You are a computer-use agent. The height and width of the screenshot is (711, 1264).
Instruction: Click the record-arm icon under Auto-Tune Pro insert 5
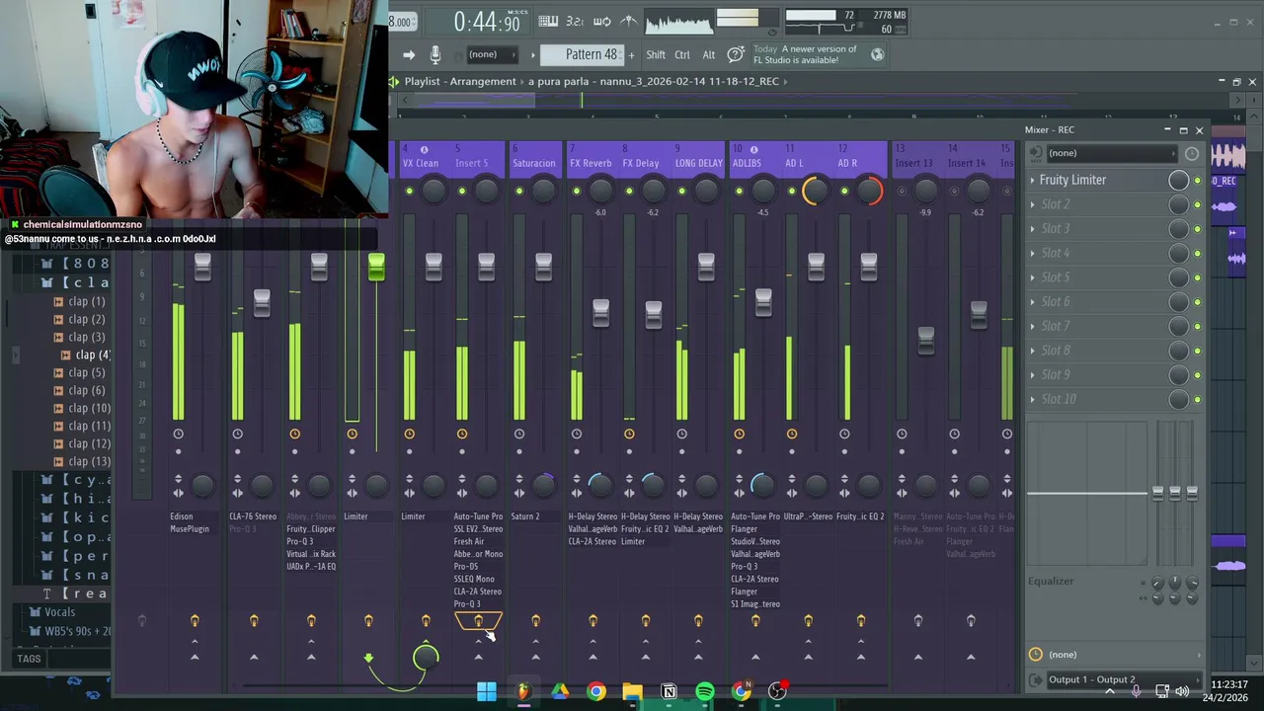click(478, 620)
